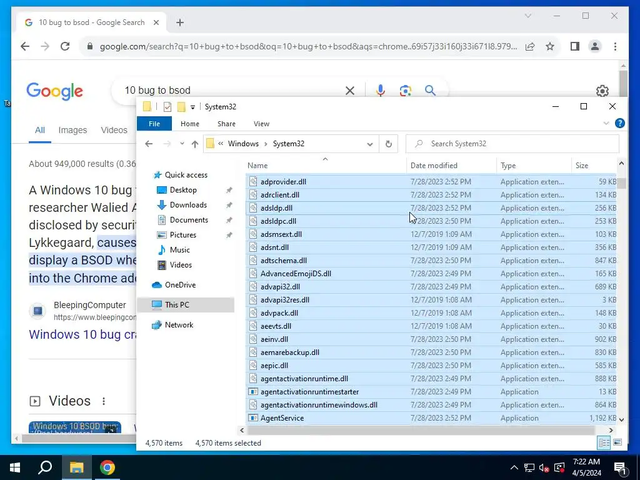This screenshot has height=480, width=640.
Task: Open Chrome share page icon
Action: [530, 46]
